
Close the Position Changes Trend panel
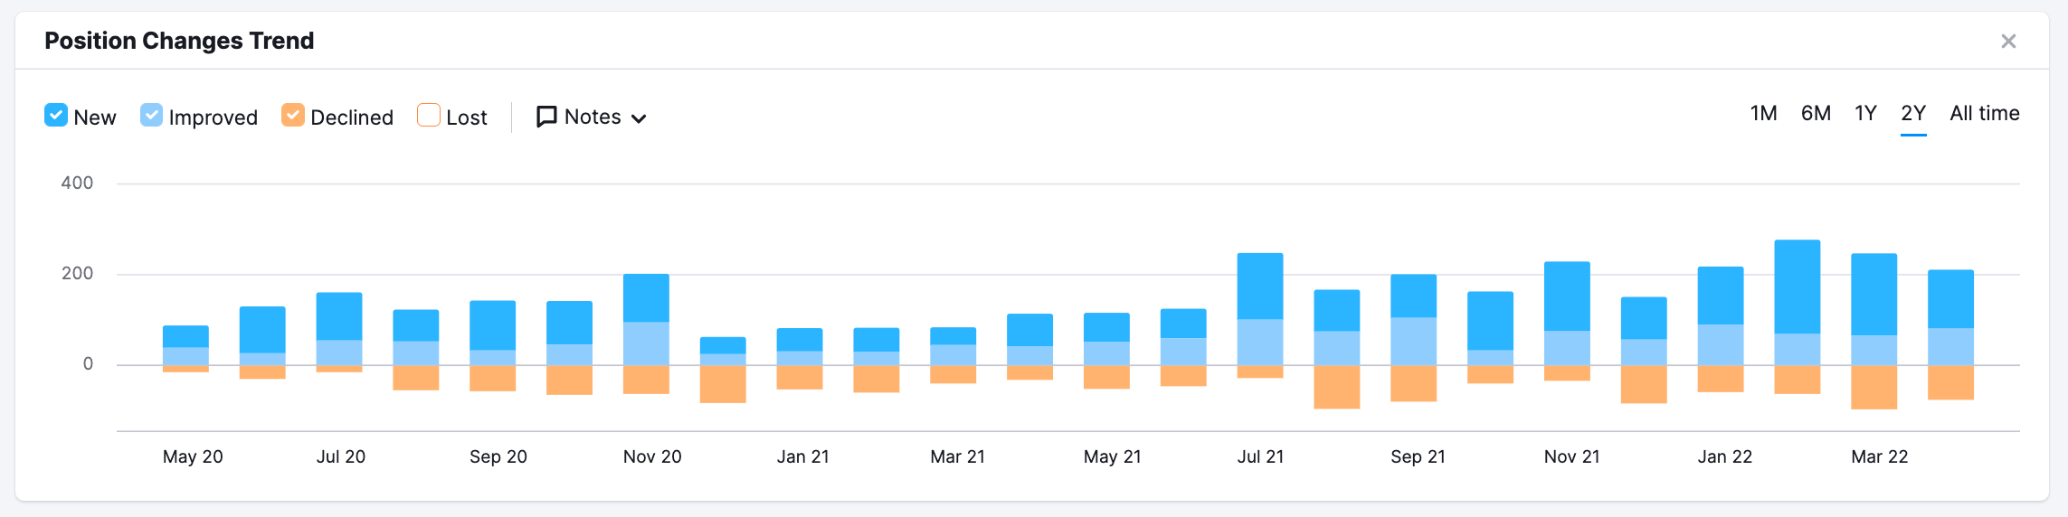click(2008, 41)
